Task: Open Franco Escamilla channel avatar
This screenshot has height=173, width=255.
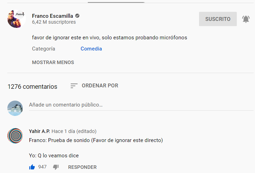Action: (x=16, y=19)
